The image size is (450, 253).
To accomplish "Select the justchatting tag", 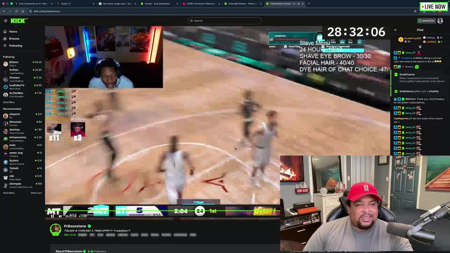I will tap(180, 235).
